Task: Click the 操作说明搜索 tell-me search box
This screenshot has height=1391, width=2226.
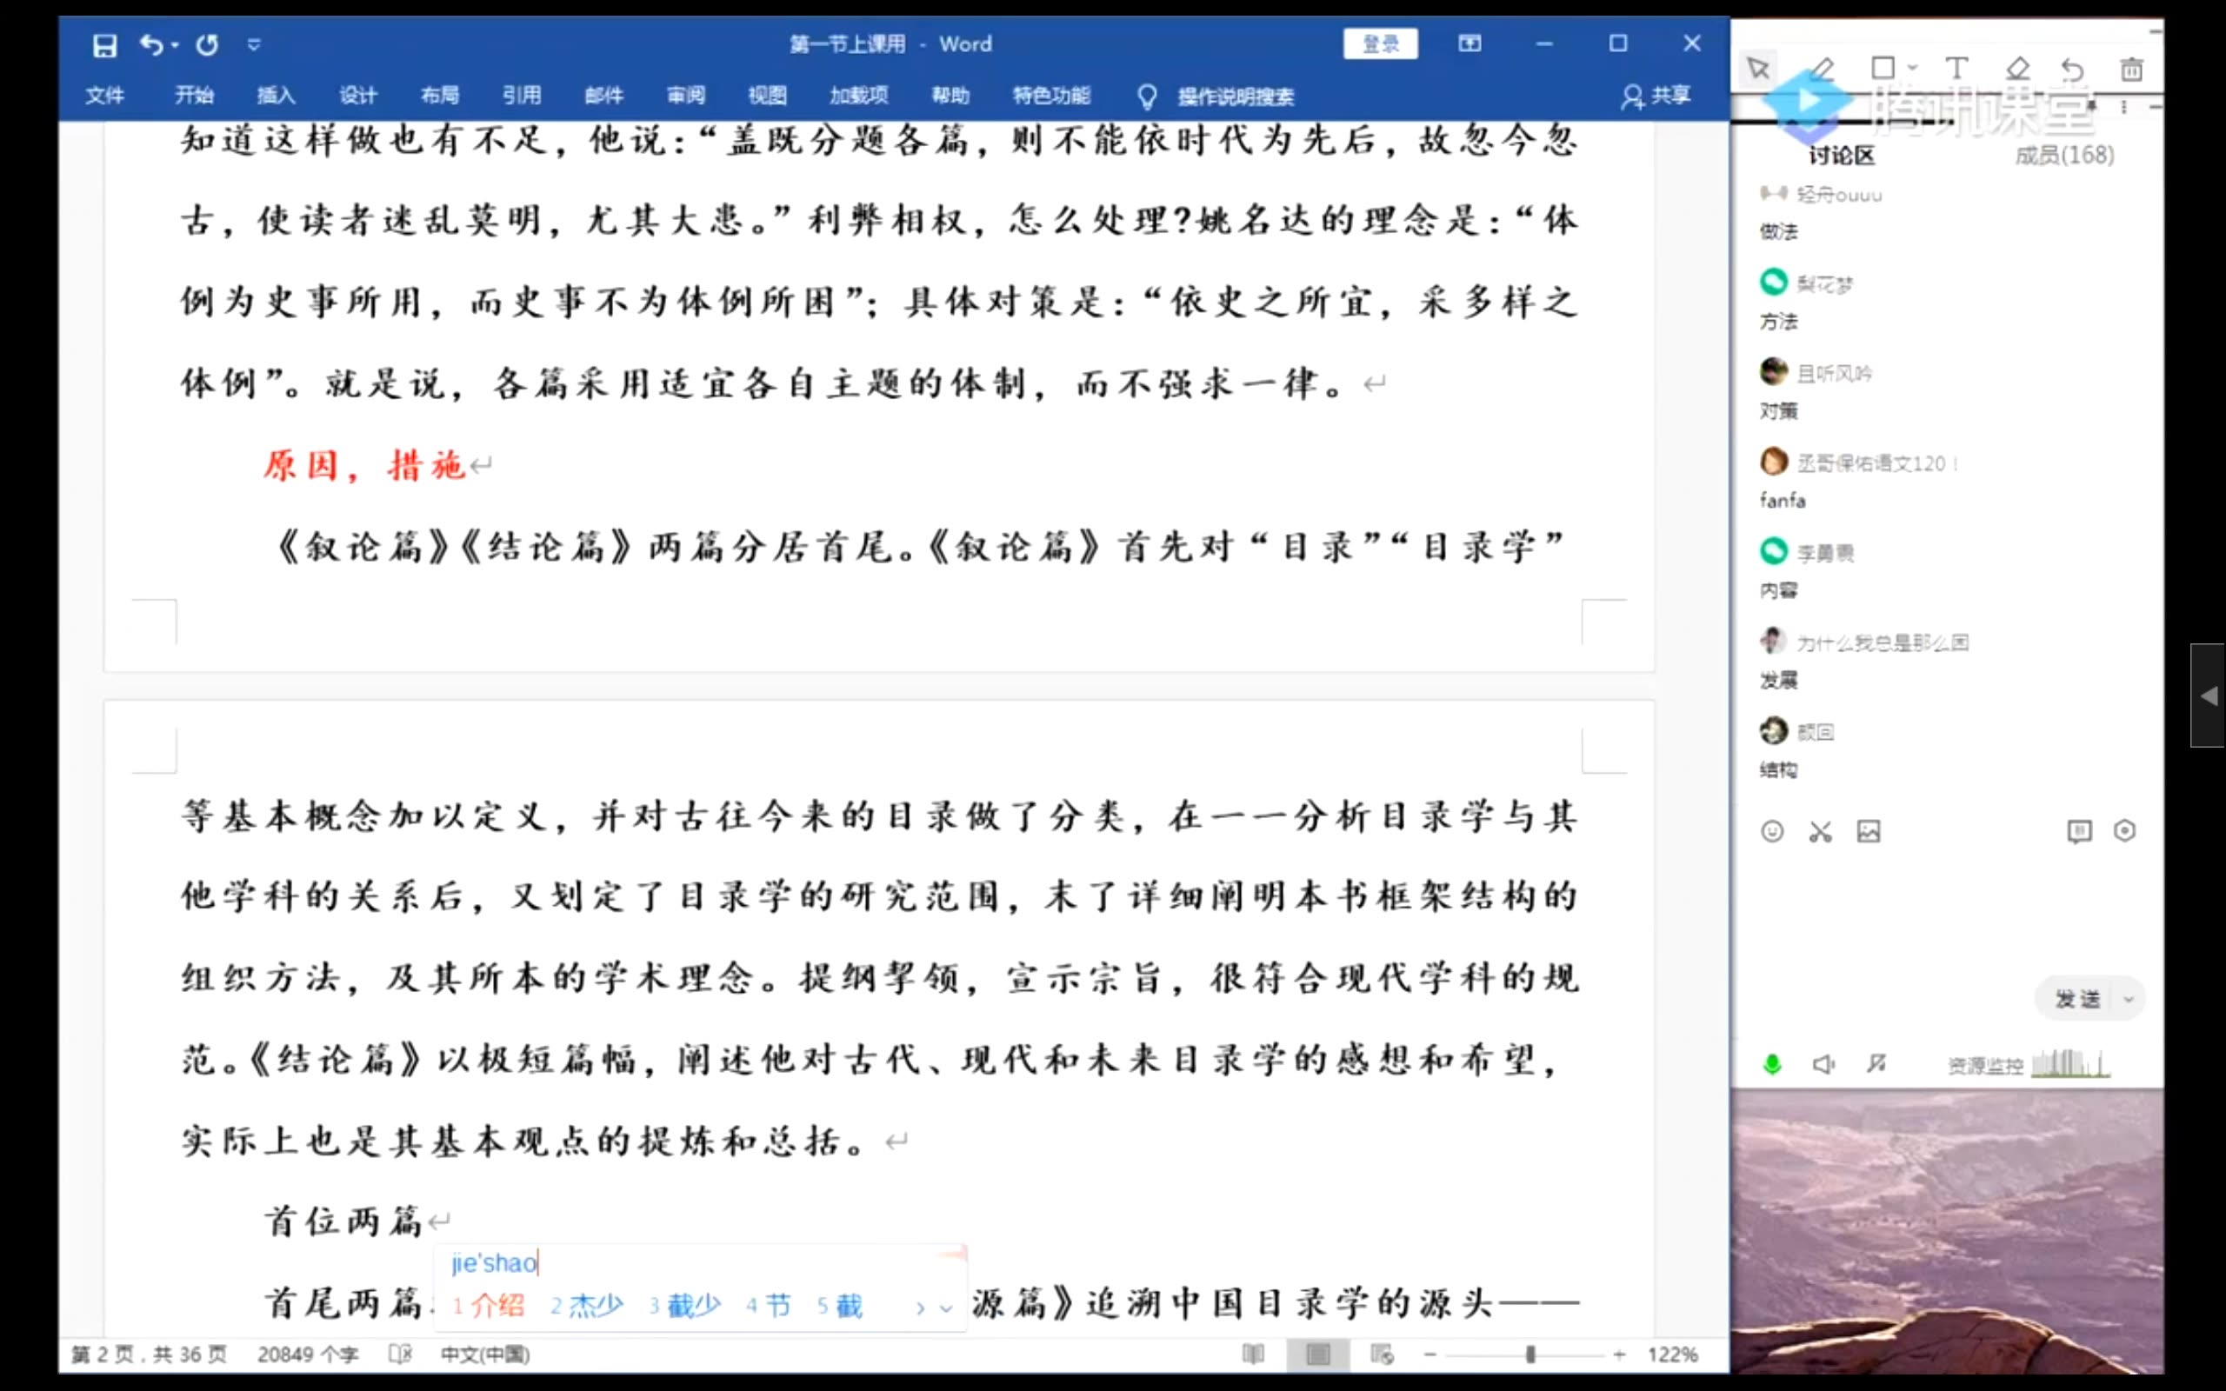Action: click(1216, 97)
